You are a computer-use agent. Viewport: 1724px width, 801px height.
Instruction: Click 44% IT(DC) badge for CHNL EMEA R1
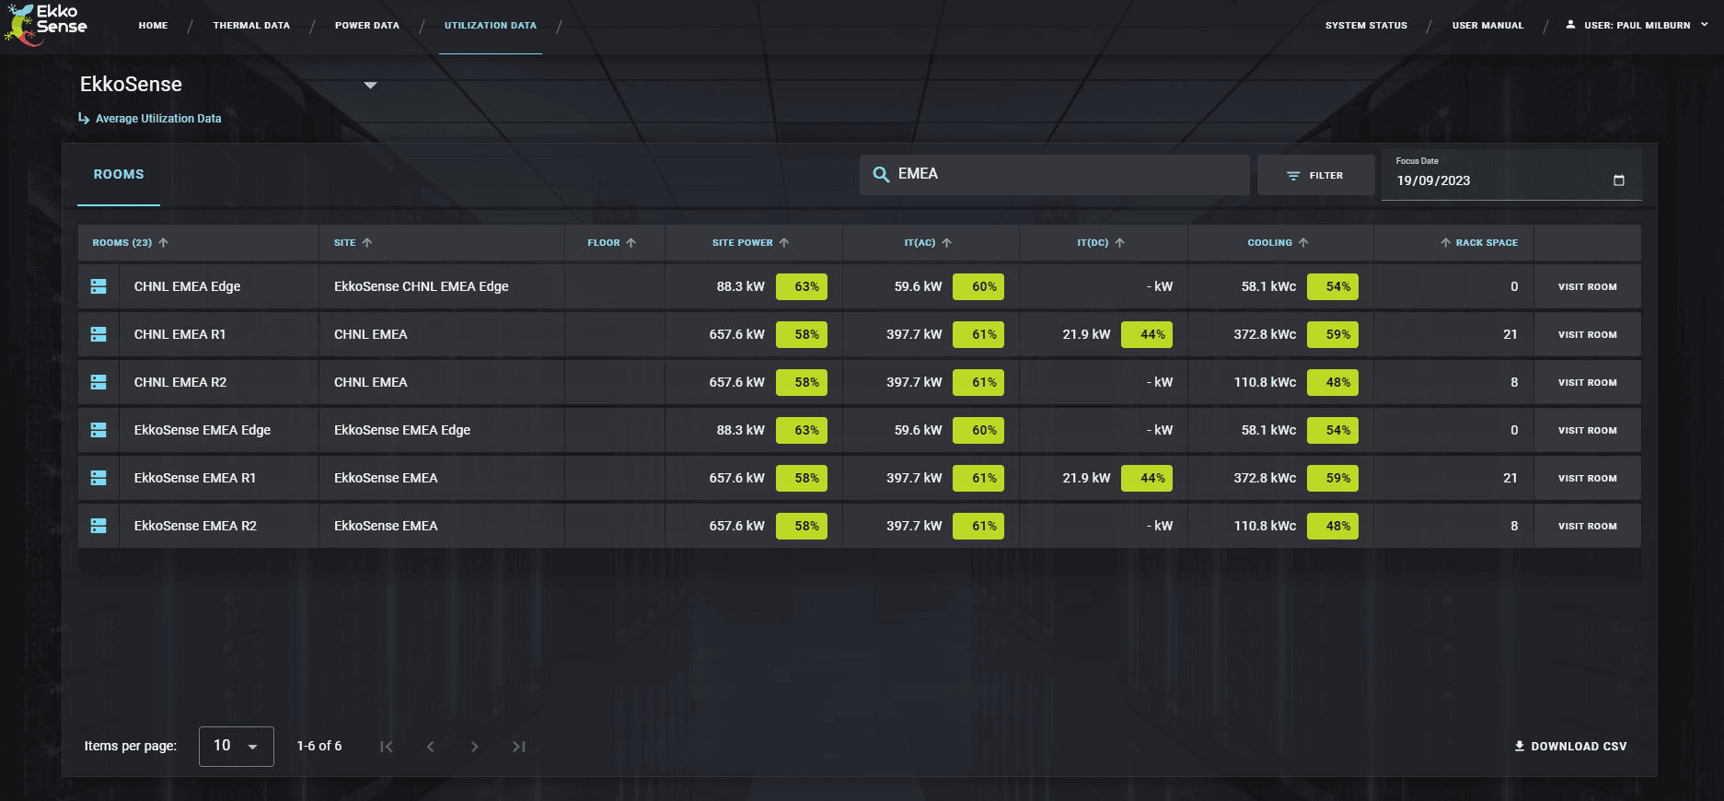point(1147,334)
